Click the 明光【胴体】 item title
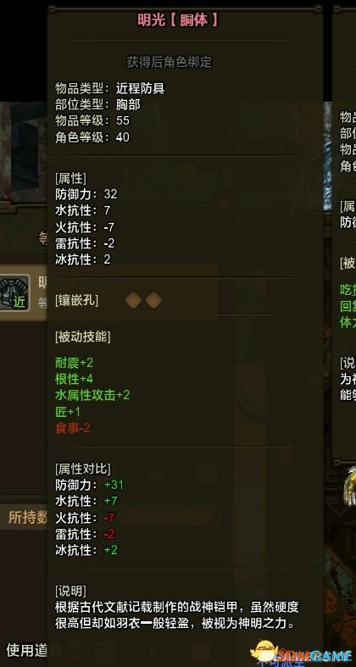The width and height of the screenshot is (356, 667). tap(178, 19)
